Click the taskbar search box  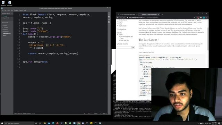point(19,123)
